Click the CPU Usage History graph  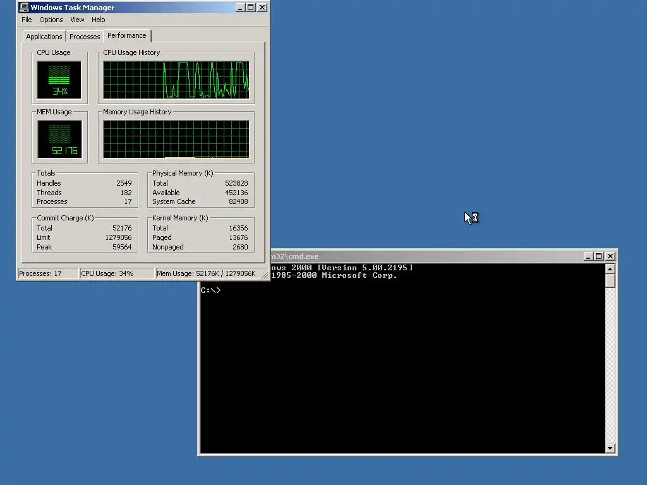tap(176, 80)
